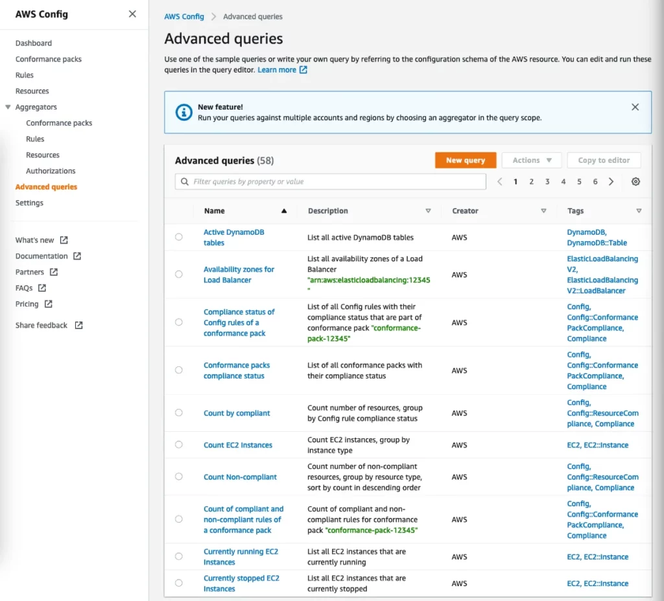Go to page 6 of queries

(x=595, y=182)
